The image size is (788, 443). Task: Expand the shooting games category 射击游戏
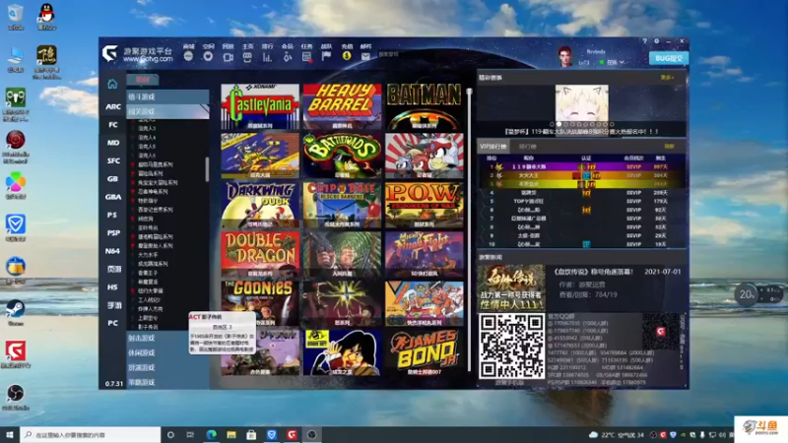tap(167, 339)
